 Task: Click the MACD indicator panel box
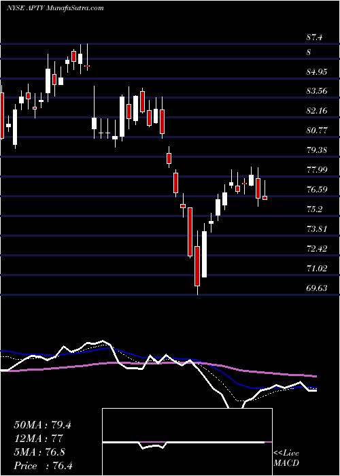(187, 442)
